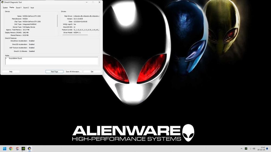Show hidden tray icons with the chevron
This screenshot has width=271, height=152.
tap(241, 148)
